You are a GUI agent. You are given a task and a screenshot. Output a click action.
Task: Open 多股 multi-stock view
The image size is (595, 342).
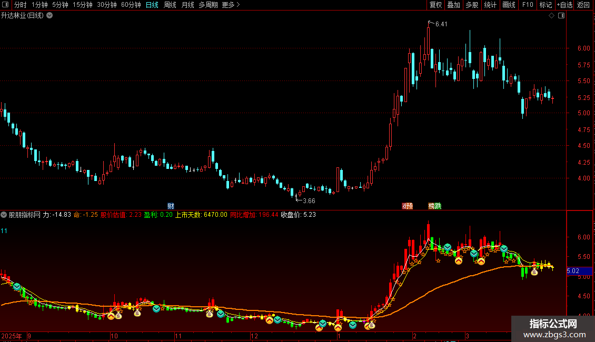(x=472, y=5)
